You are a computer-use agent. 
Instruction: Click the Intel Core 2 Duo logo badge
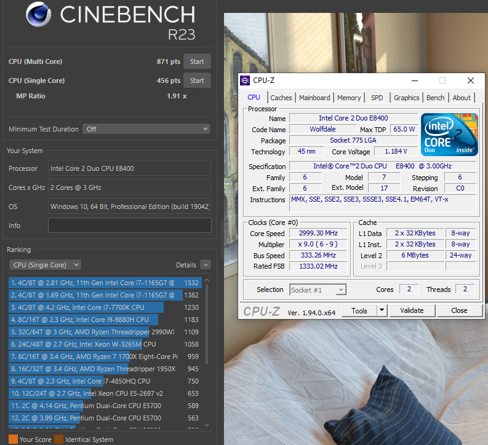[x=449, y=135]
